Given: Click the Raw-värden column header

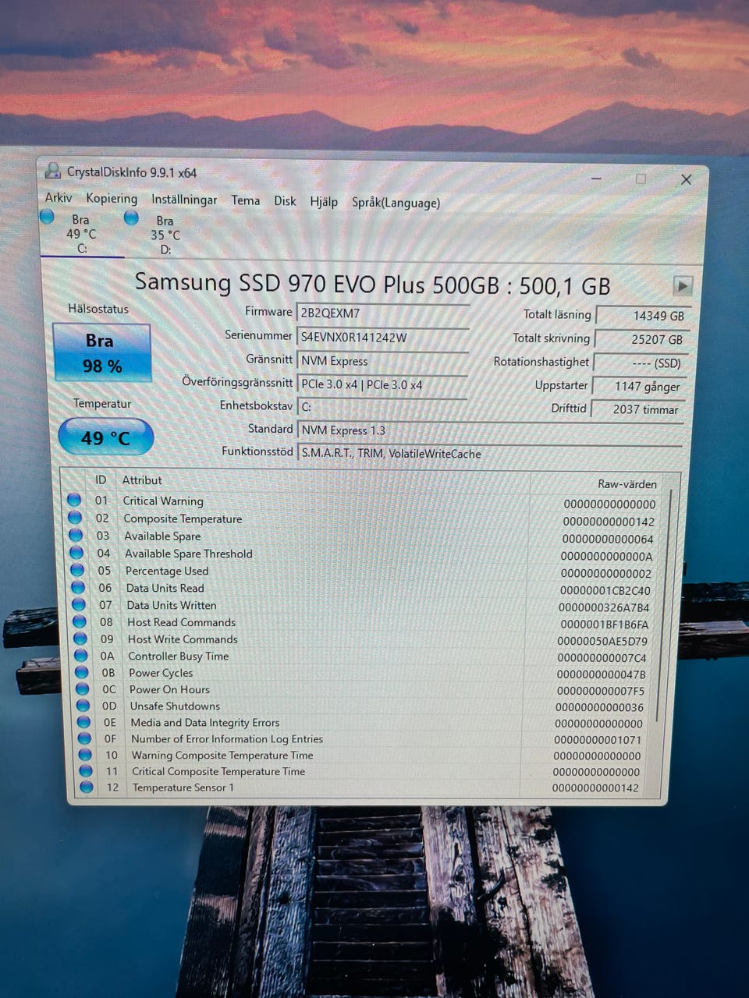Looking at the screenshot, I should (x=627, y=483).
